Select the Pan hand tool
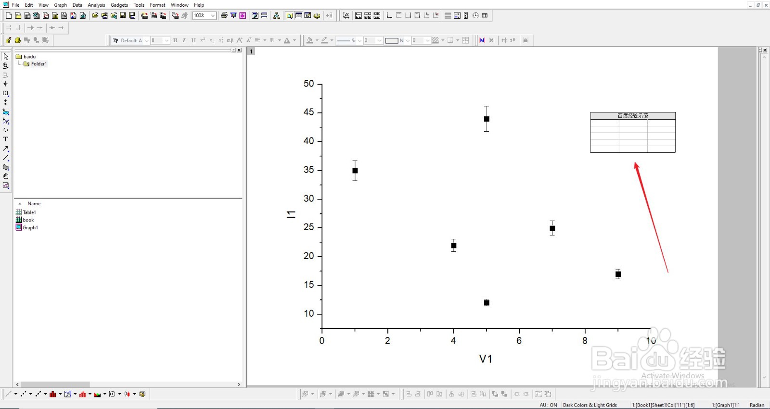The image size is (770, 409). (x=6, y=176)
